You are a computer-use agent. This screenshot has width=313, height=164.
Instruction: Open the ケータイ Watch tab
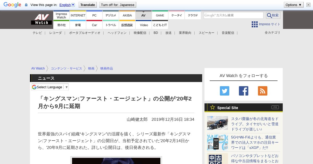click(176, 15)
